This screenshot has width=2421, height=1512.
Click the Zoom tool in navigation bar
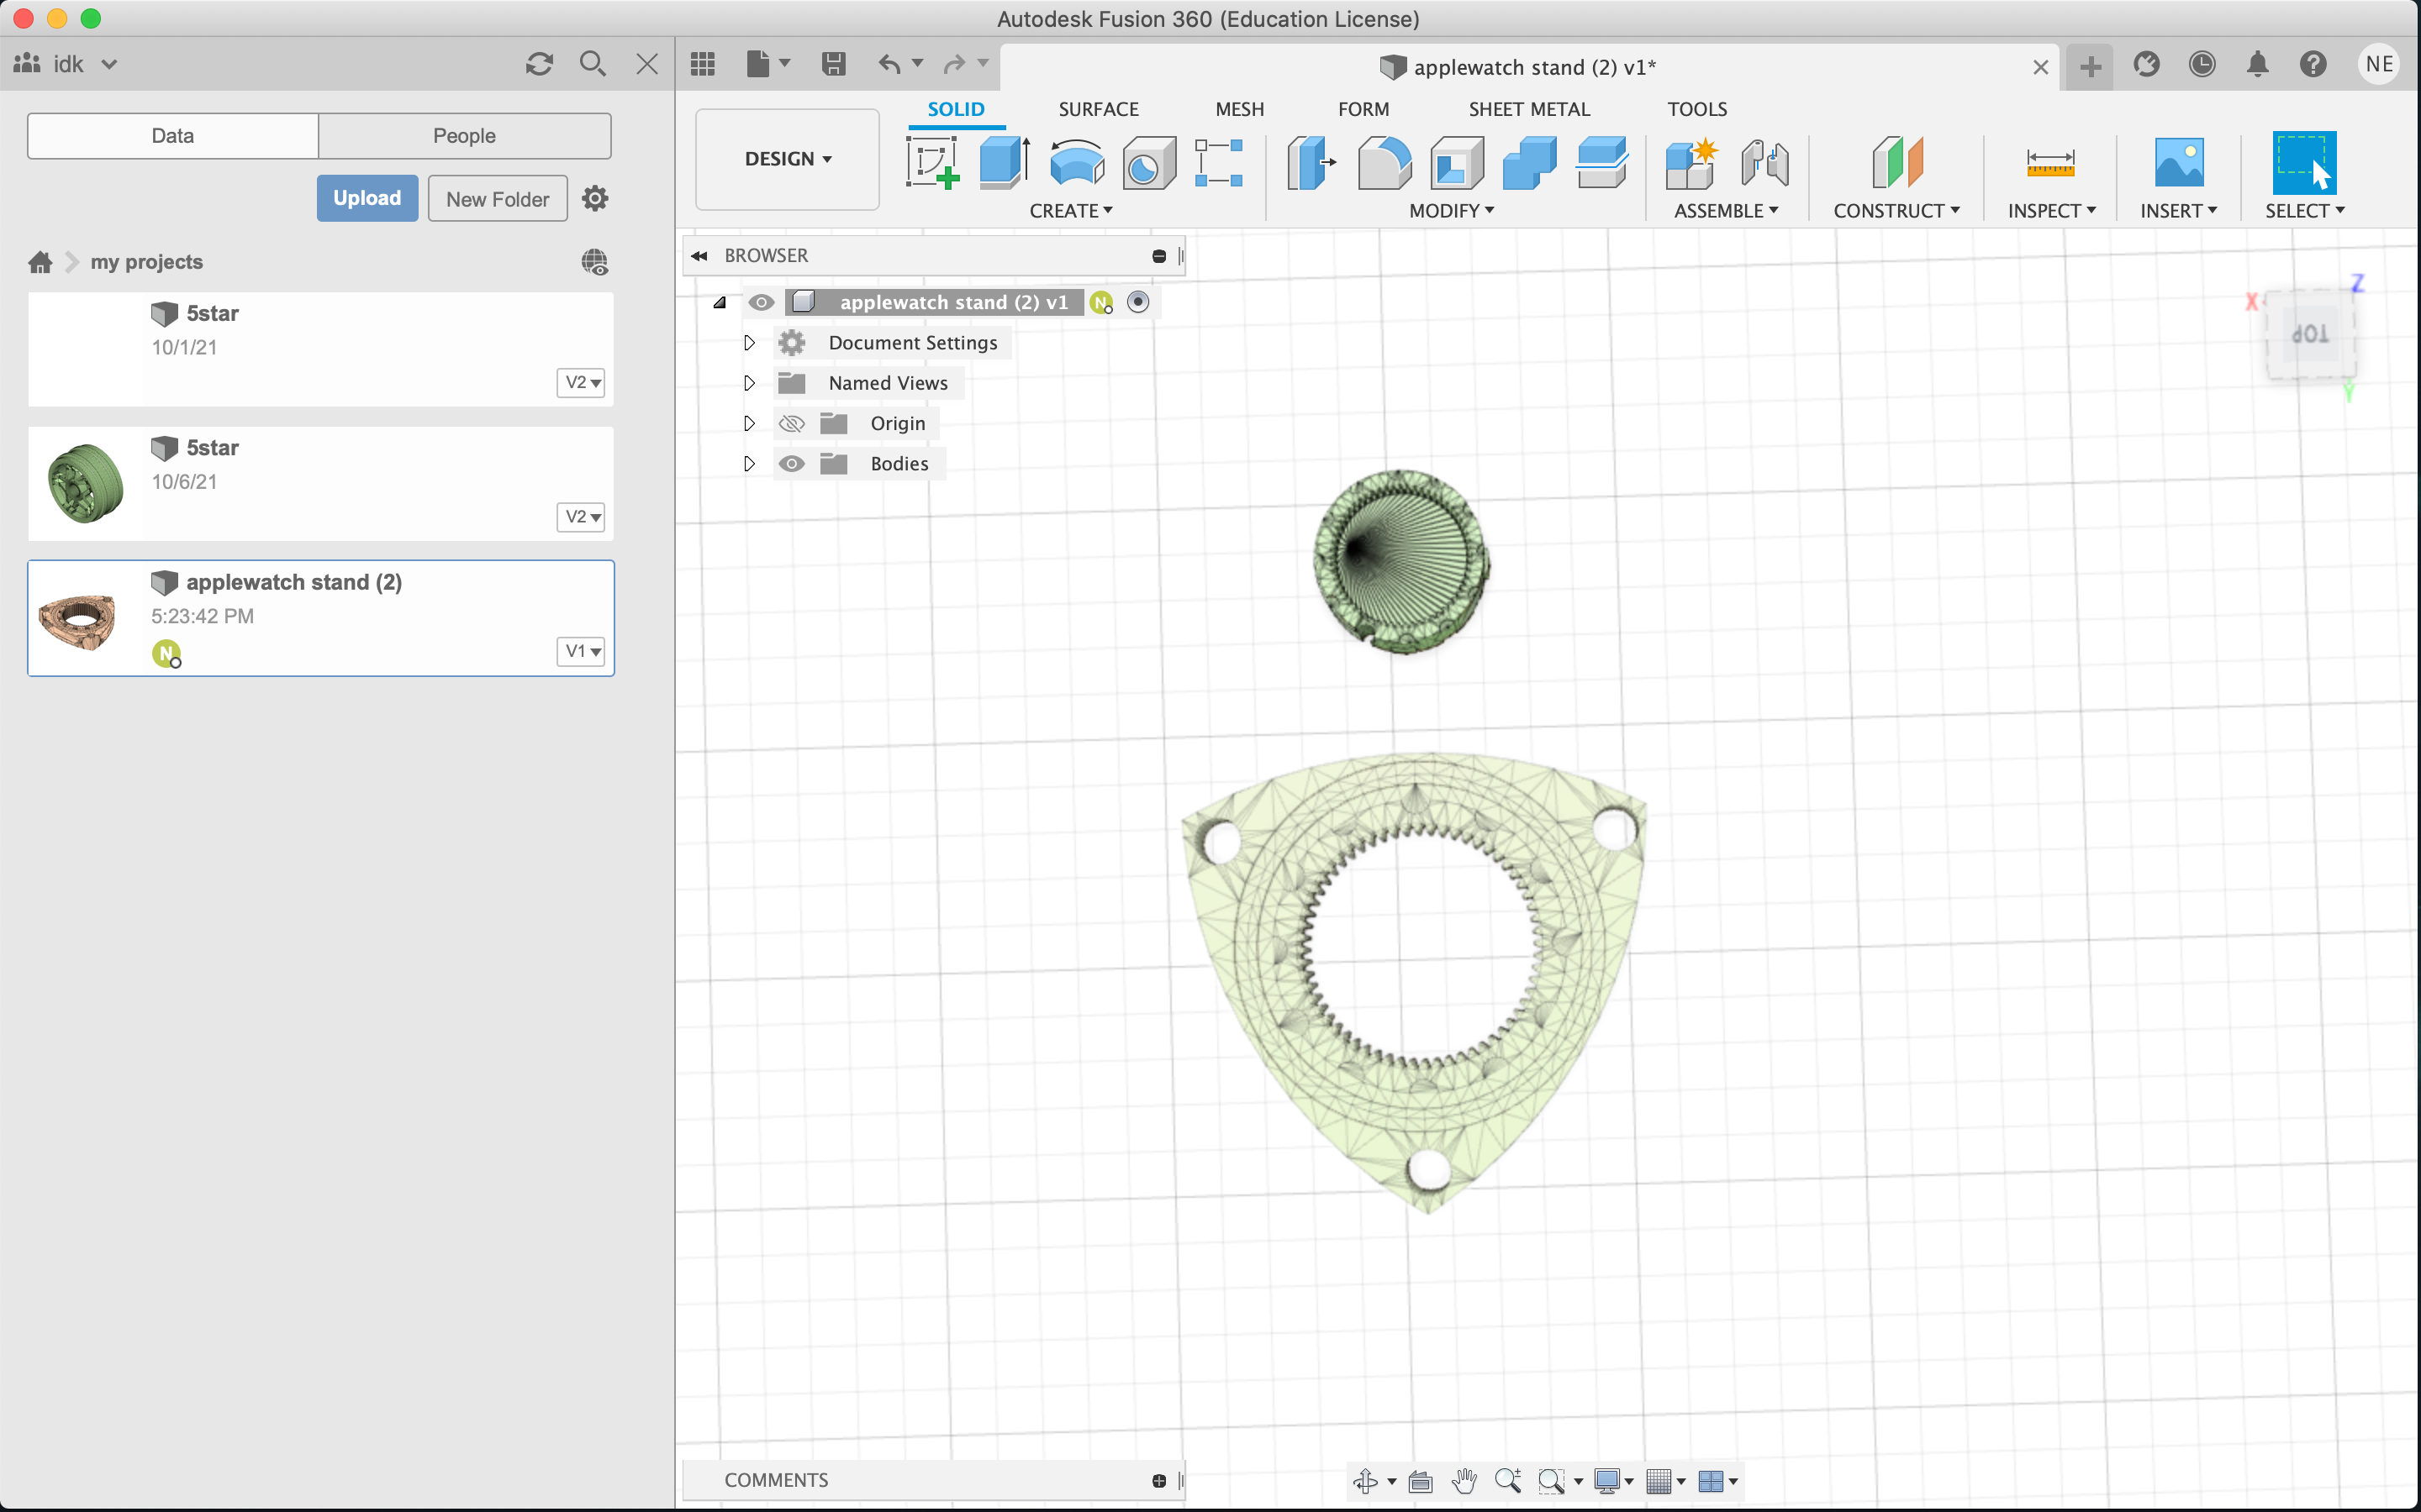tap(1507, 1481)
